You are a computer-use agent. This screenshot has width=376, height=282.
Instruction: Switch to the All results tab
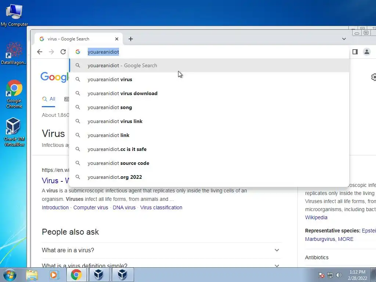pos(49,99)
